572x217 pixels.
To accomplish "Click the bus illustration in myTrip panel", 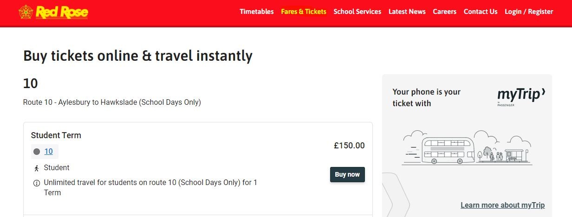I will point(448,150).
